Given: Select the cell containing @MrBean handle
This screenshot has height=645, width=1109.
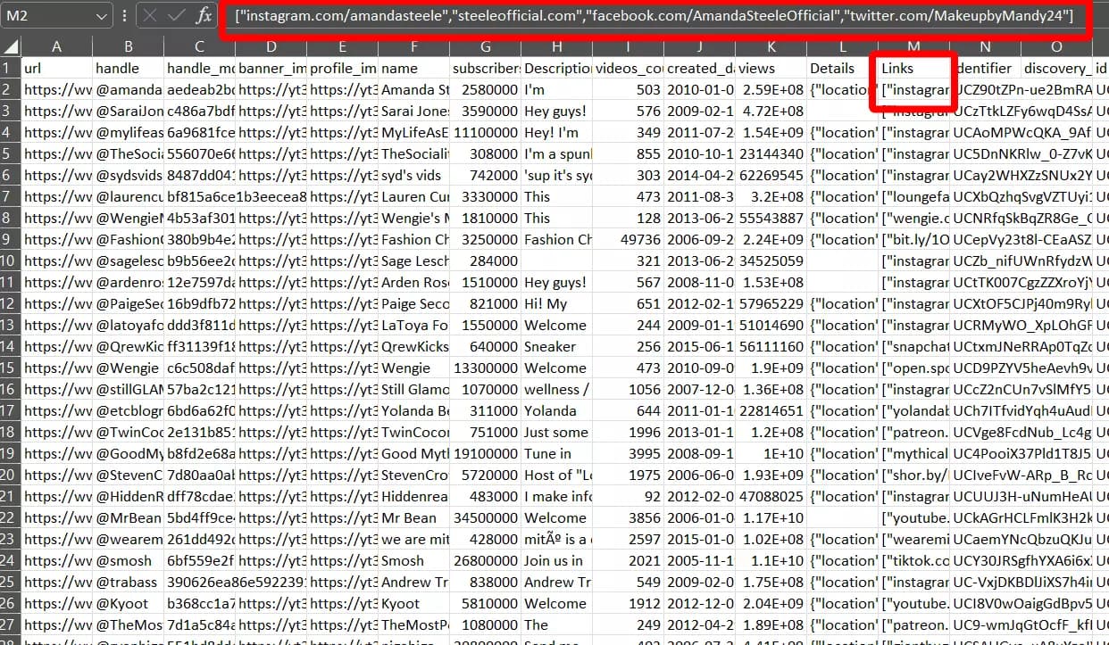Looking at the screenshot, I should (128, 517).
